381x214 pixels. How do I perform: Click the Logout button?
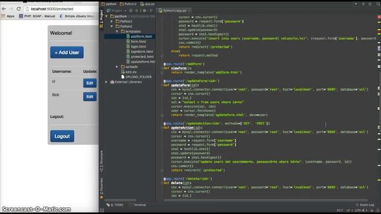pyautogui.click(x=62, y=136)
